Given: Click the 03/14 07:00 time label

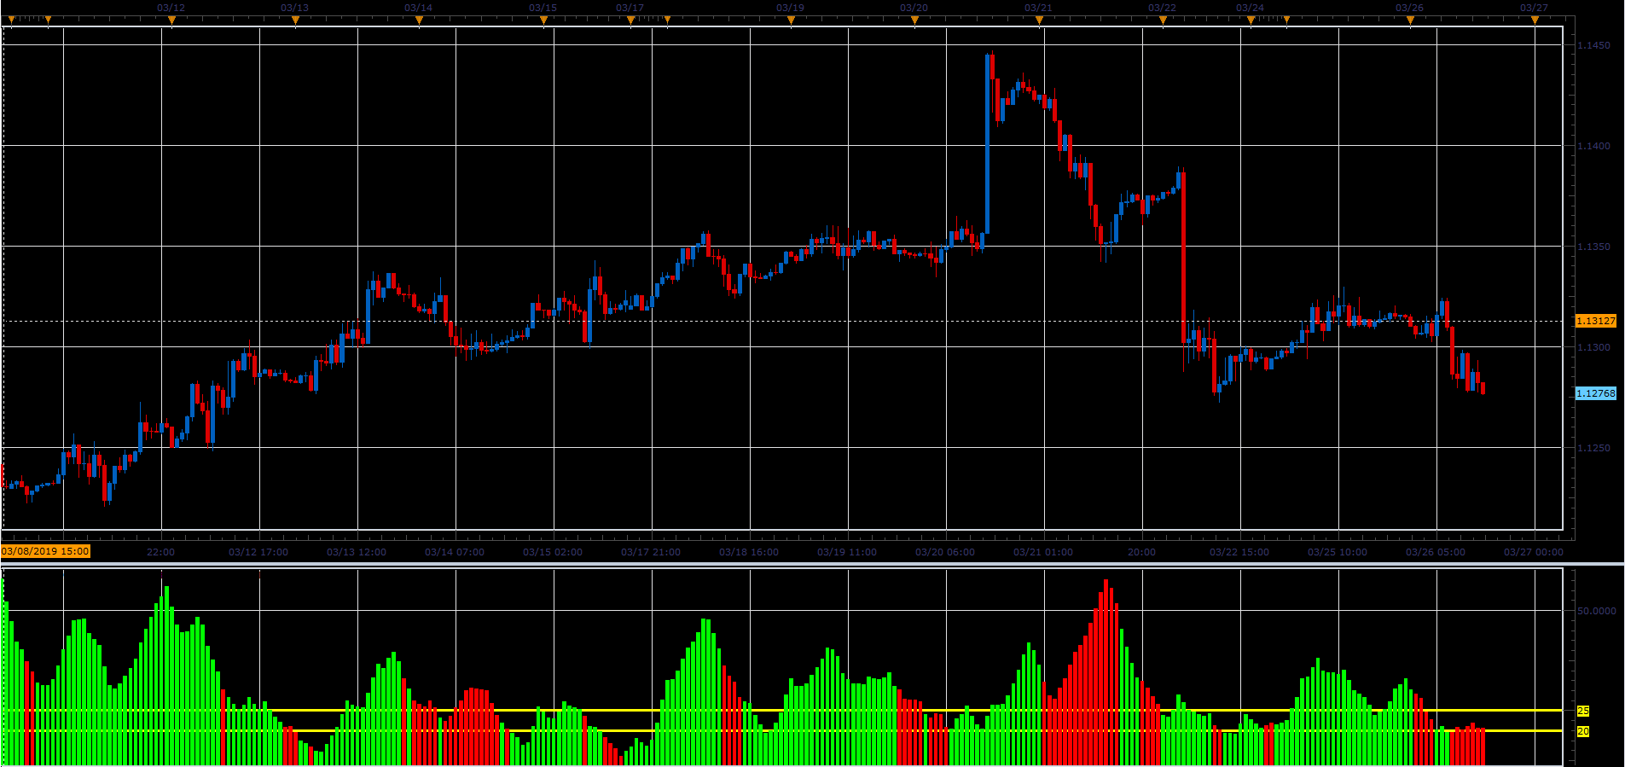Looking at the screenshot, I should point(455,552).
